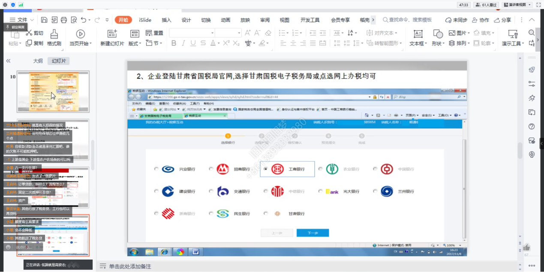Click the 文本框 text box icon
The image size is (544, 272).
(418, 33)
